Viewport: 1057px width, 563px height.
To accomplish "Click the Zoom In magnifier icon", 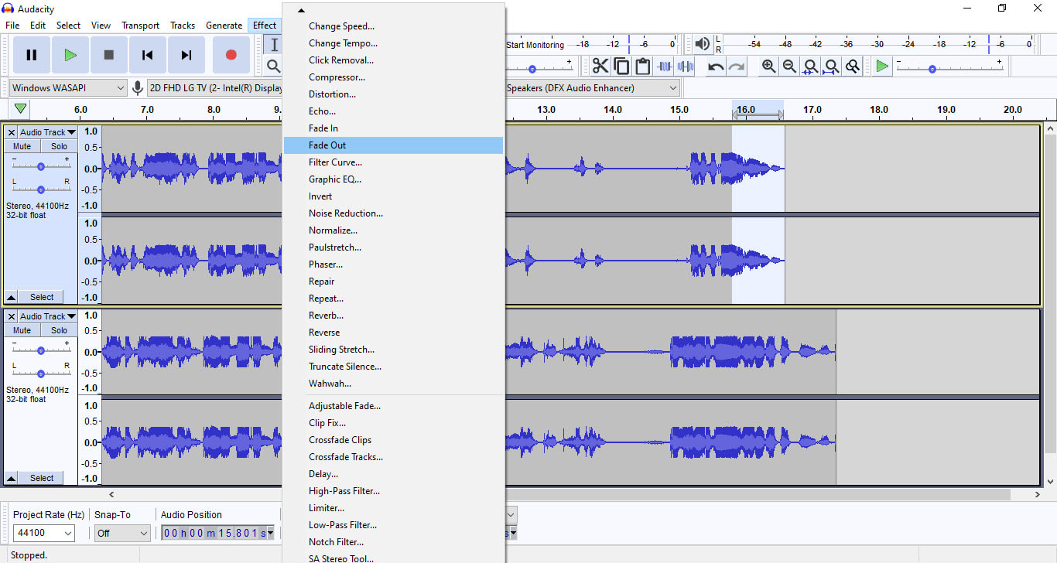I will pos(768,67).
